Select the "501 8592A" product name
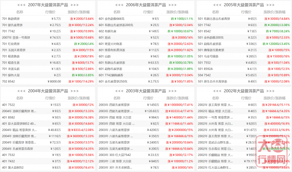 tap(205, 69)
